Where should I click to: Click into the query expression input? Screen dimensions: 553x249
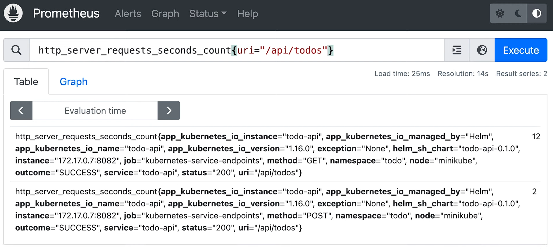click(x=237, y=50)
